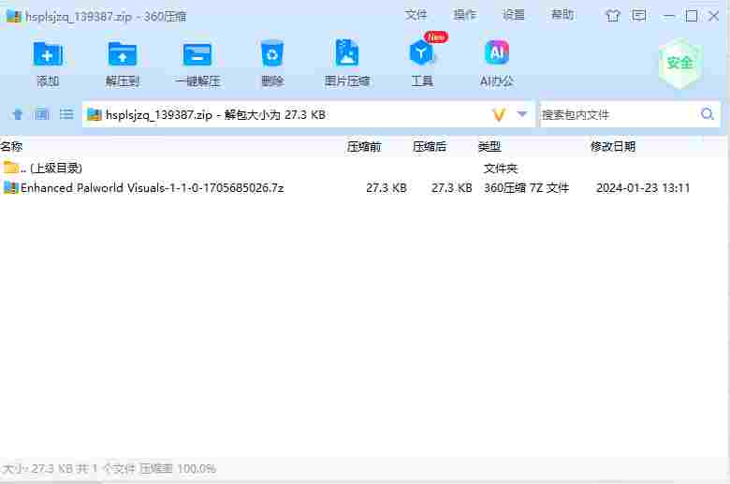Image resolution: width=730 pixels, height=484 pixels.
Task: Switch to list view mode
Action: 66,114
